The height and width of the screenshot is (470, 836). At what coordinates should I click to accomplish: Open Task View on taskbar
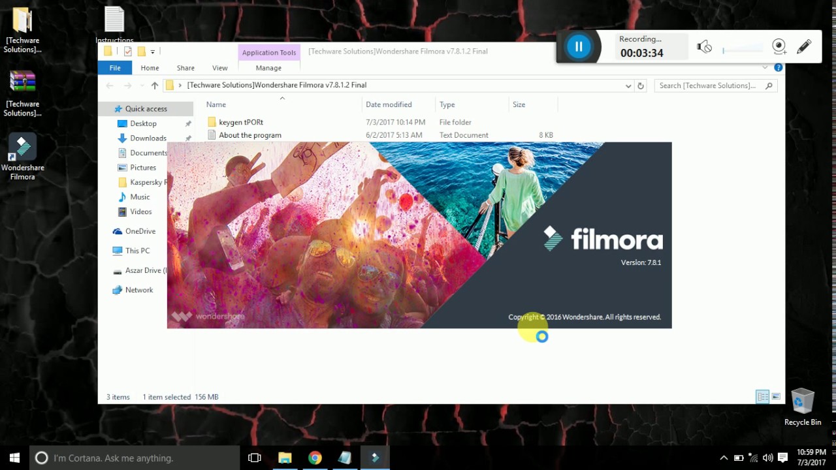[x=255, y=458]
